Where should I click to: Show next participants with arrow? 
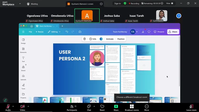(179, 16)
